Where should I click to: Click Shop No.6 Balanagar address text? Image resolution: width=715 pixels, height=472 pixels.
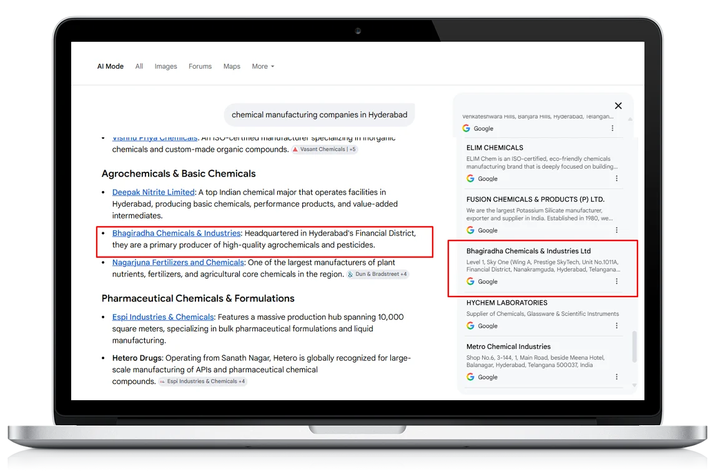click(535, 361)
